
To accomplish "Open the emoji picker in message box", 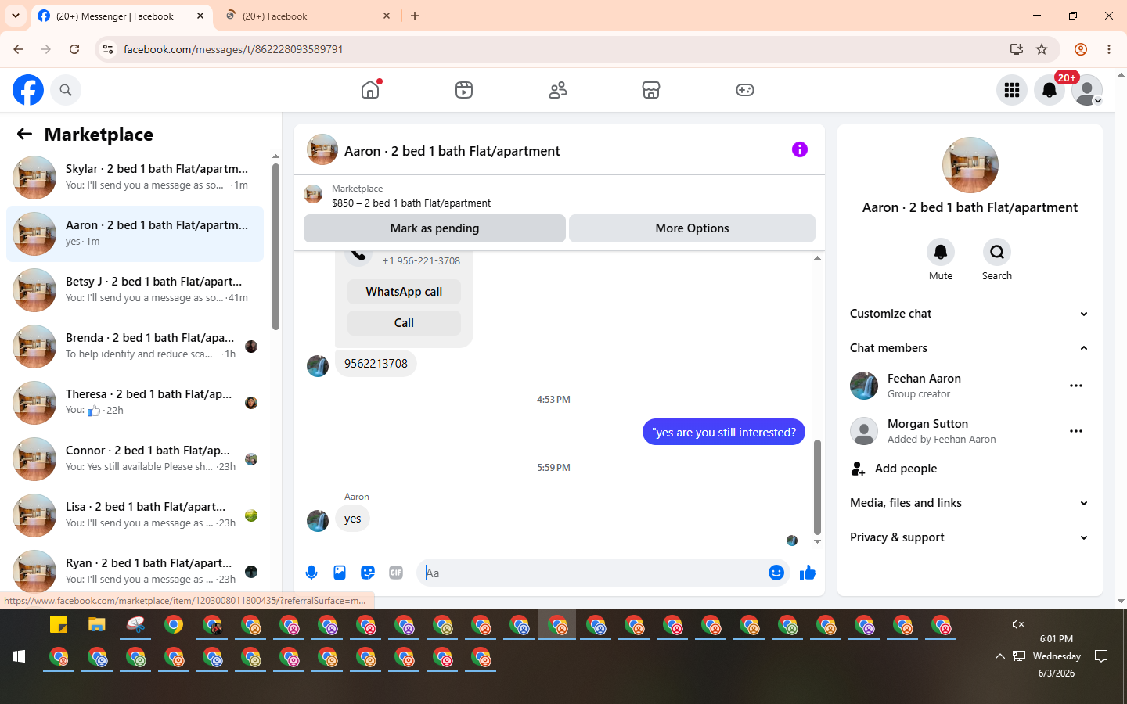I will pyautogui.click(x=776, y=573).
